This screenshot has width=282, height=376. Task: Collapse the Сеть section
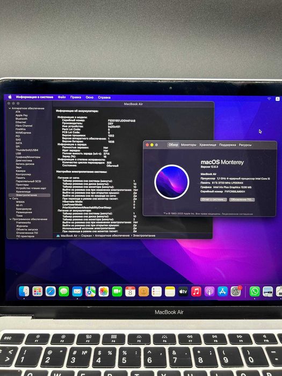[x=10, y=199]
